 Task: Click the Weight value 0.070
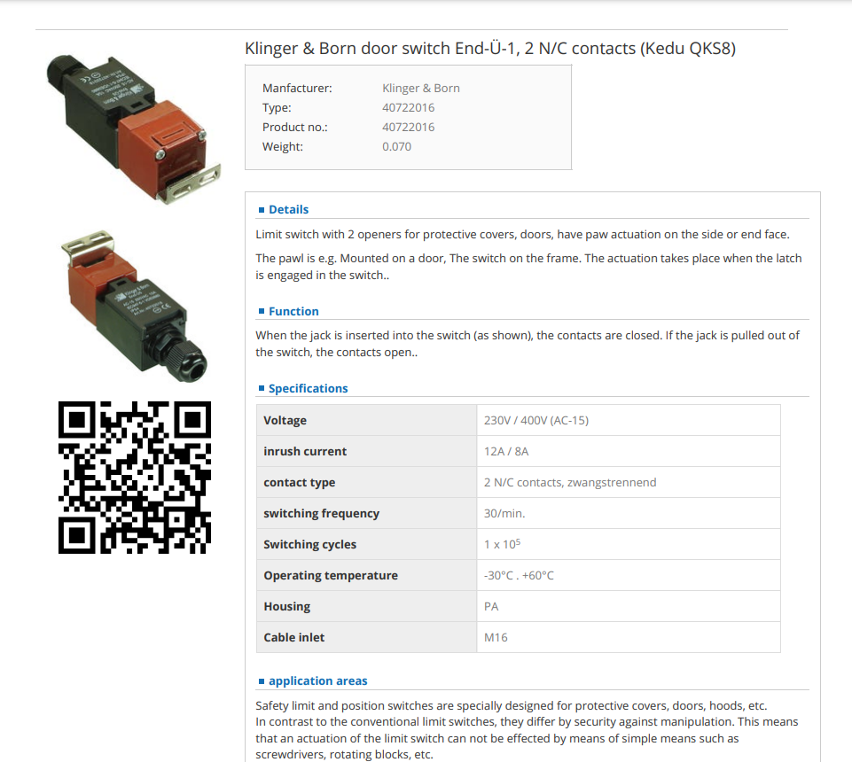pos(396,147)
